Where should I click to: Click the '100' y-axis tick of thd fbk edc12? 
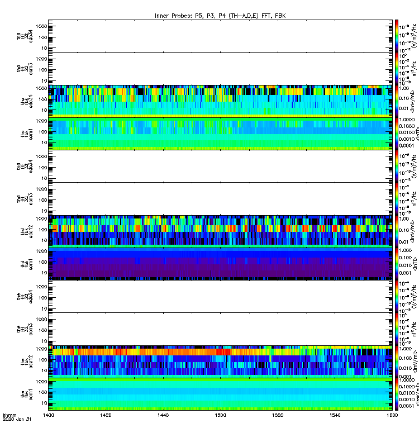[43, 230]
